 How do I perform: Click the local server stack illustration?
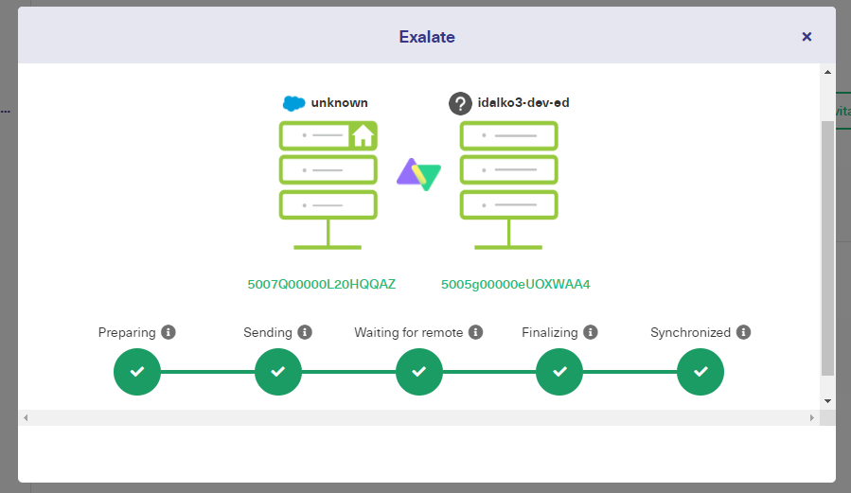(328, 185)
